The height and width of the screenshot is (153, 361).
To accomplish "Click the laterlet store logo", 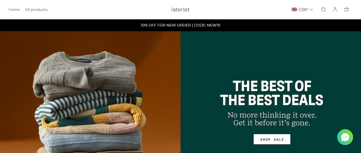I will tap(181, 10).
